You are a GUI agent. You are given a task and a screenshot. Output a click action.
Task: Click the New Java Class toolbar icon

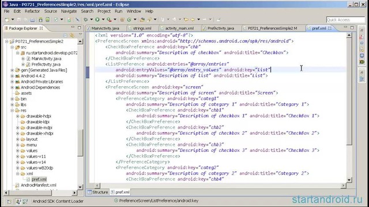[129, 20]
